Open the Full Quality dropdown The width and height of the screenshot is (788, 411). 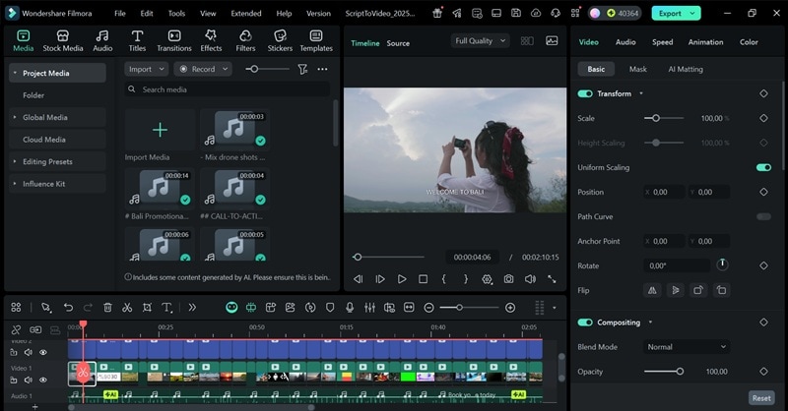pyautogui.click(x=480, y=41)
